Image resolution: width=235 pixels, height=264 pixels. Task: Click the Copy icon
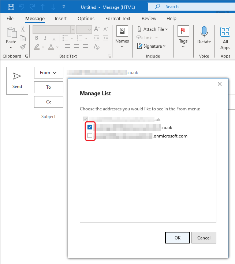[x=23, y=38]
